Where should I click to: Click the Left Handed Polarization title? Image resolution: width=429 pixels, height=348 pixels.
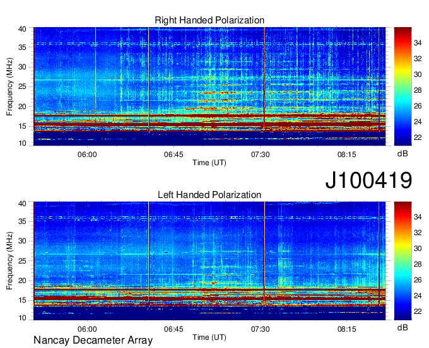coord(209,195)
